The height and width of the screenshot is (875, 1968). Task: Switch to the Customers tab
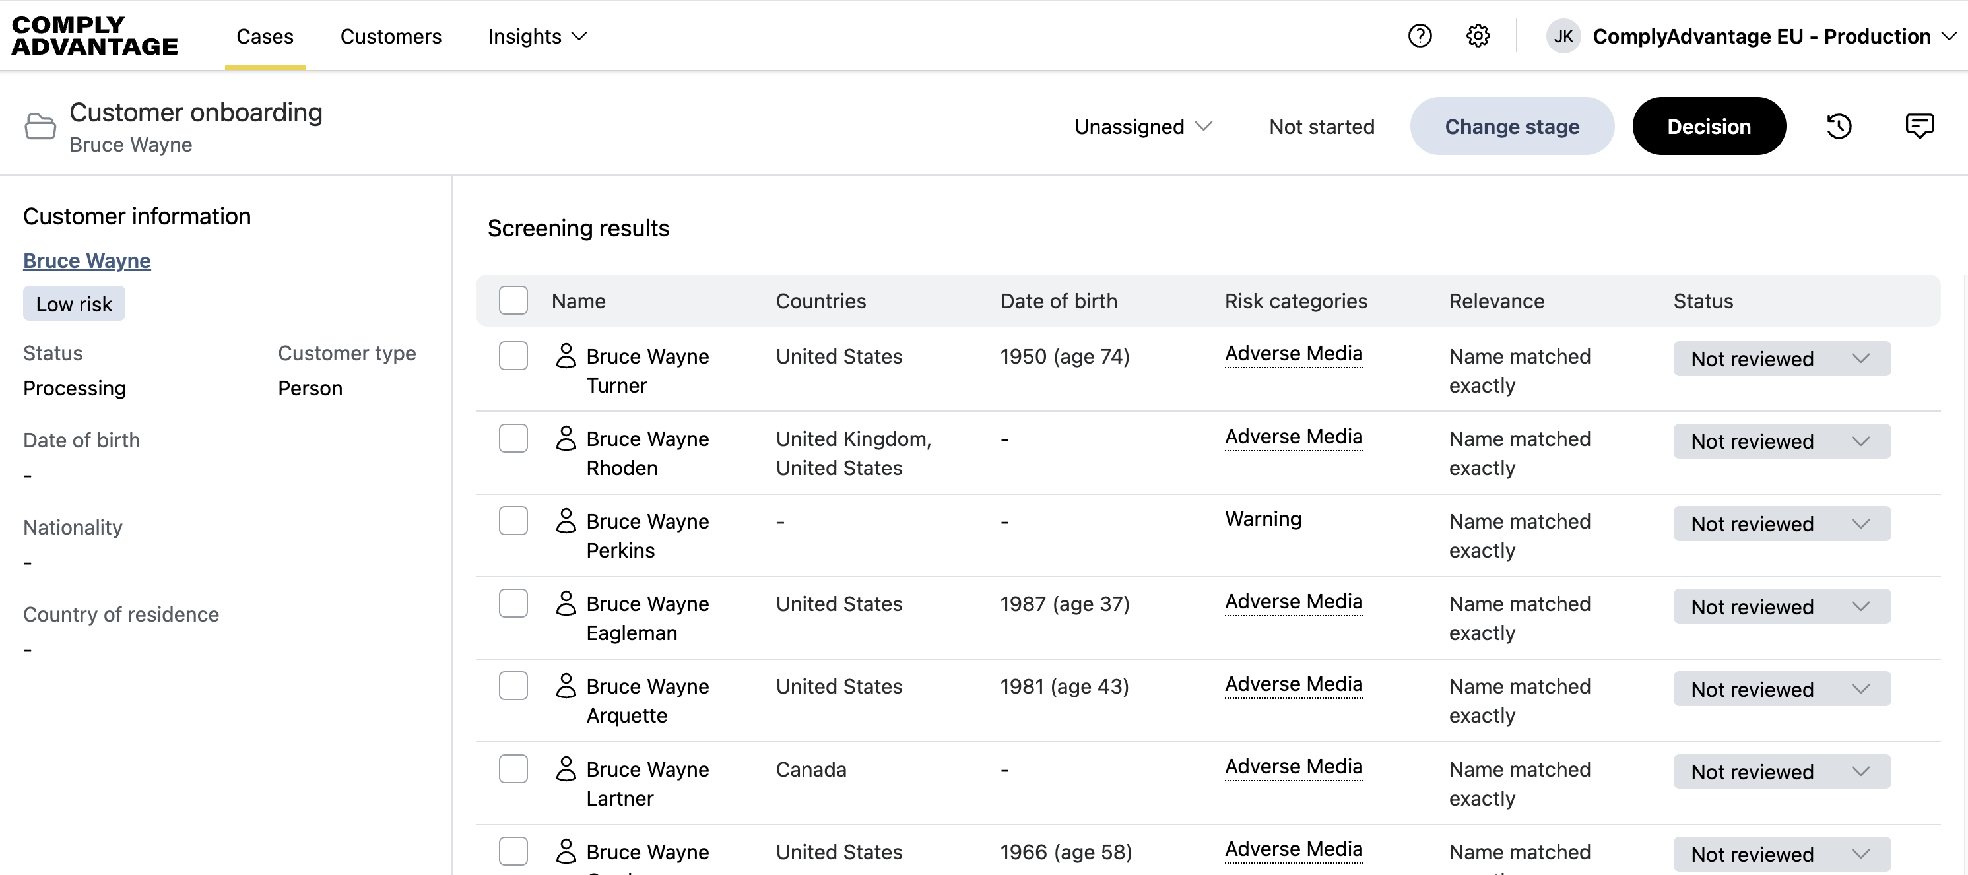pos(391,36)
